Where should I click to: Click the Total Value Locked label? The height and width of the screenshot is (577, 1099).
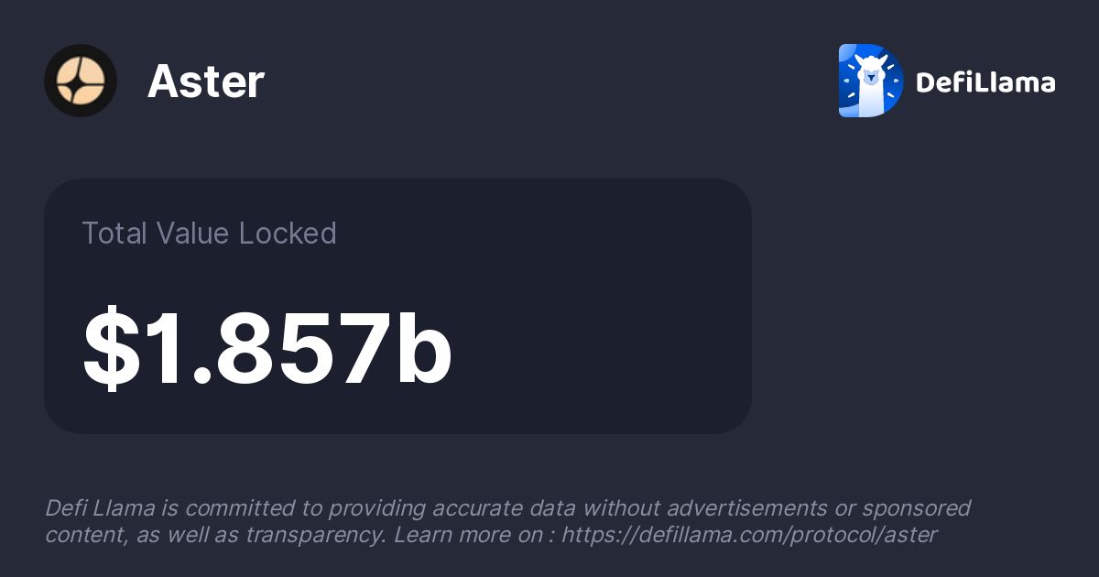pos(209,234)
